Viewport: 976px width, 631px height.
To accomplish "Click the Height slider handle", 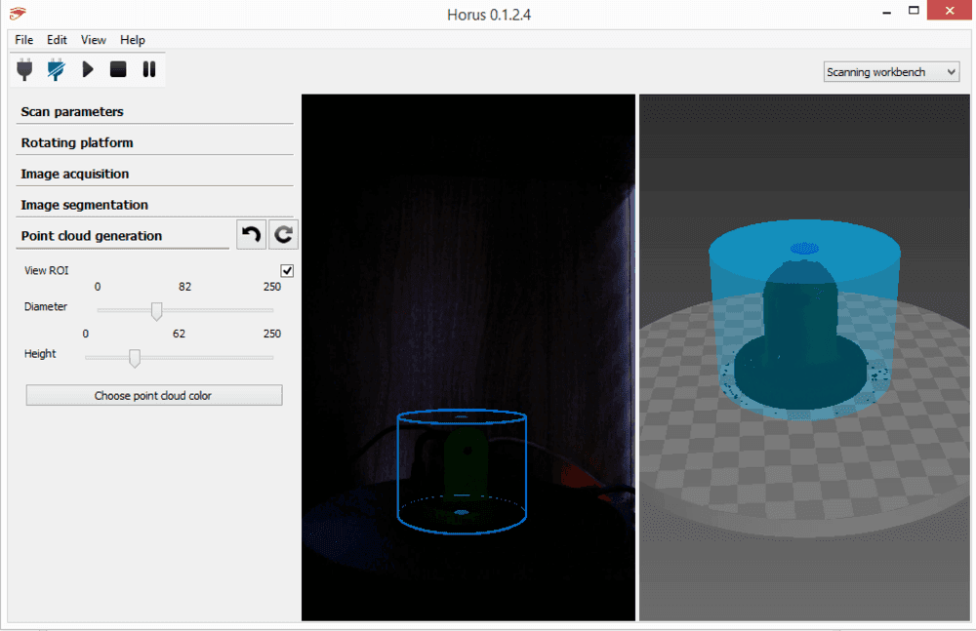I will pos(135,358).
